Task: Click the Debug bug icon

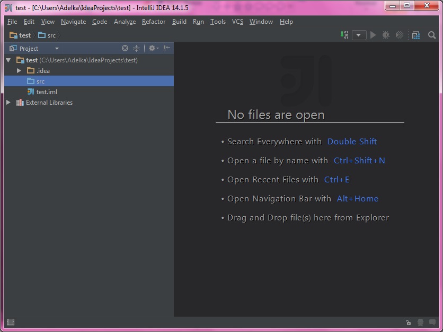Action: (386, 35)
